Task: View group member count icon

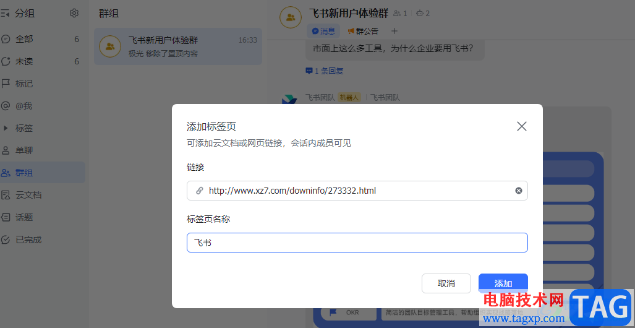Action: click(x=397, y=14)
